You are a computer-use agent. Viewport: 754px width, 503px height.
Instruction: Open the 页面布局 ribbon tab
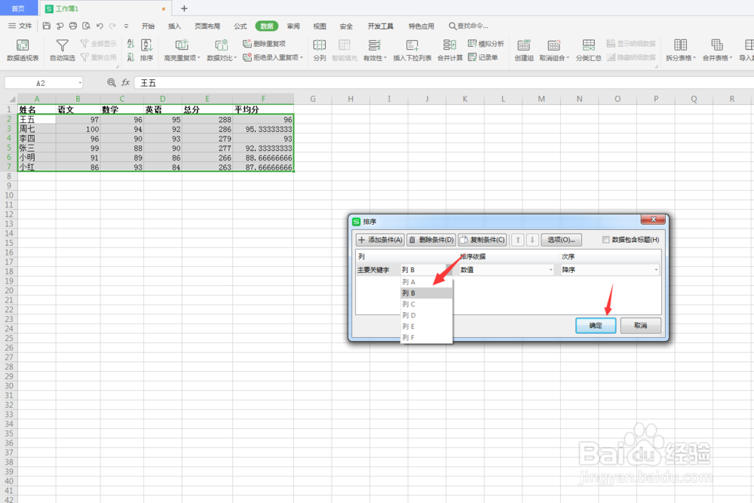[x=207, y=26]
